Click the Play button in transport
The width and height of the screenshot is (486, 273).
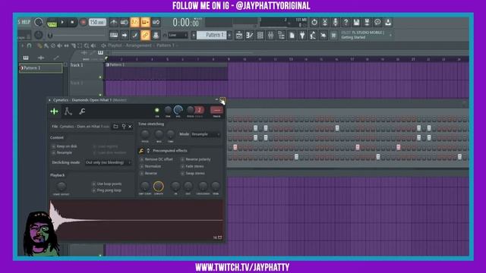62,22
